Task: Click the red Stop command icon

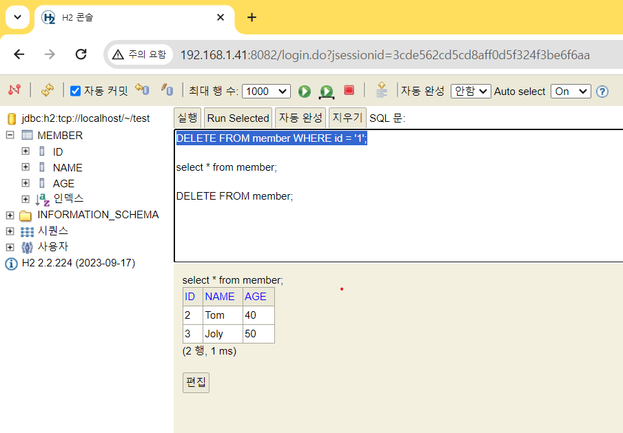Action: click(349, 90)
